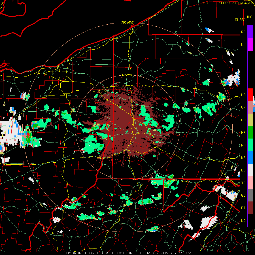This screenshot has height=255, width=255.
Task: Click the HR dark green legend swatch
Action: point(250,132)
